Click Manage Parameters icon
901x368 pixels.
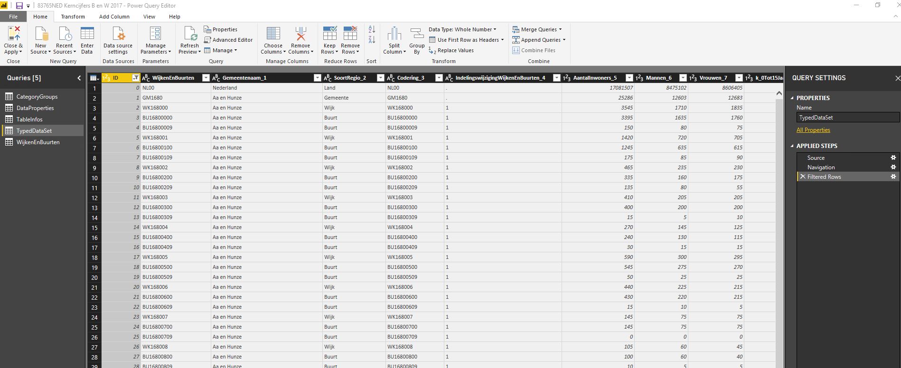point(155,34)
